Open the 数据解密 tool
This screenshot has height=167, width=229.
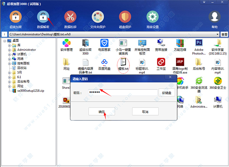(43, 18)
